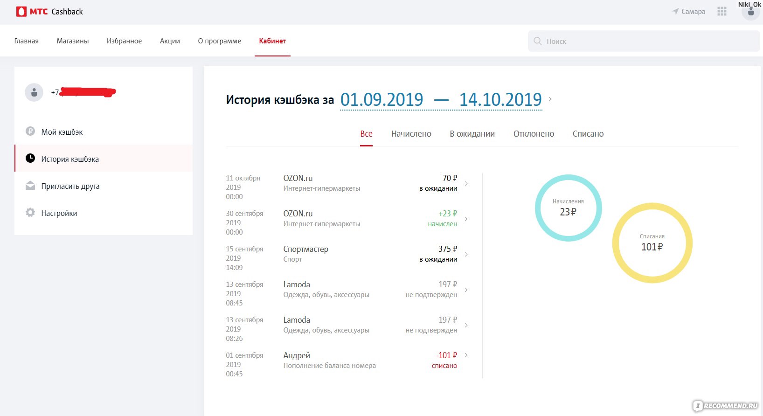Click the История кэшбэка за heading
Image resolution: width=763 pixels, height=416 pixels.
[x=280, y=100]
